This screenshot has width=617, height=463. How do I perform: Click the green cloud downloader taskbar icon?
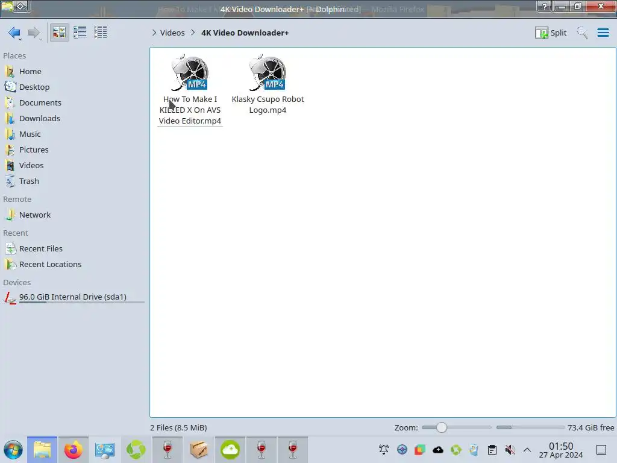pyautogui.click(x=230, y=450)
